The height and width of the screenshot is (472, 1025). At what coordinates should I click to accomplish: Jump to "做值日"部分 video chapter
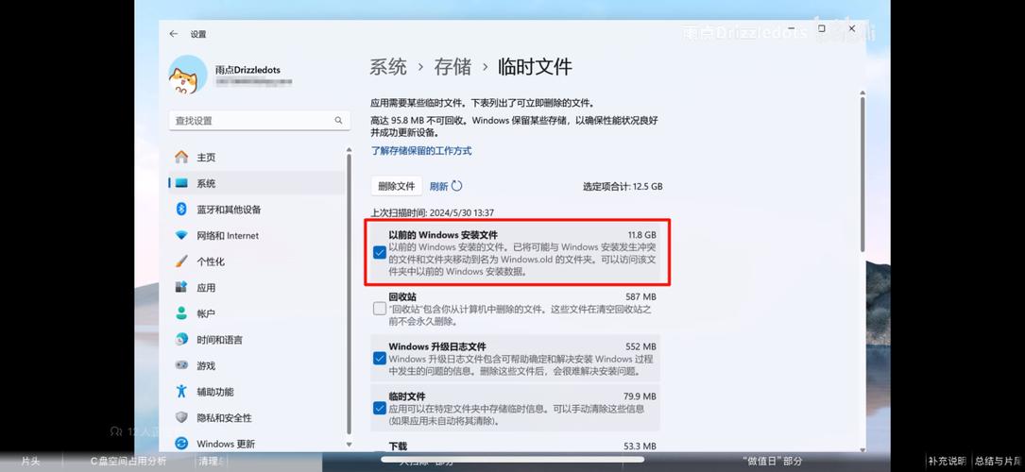[772, 461]
